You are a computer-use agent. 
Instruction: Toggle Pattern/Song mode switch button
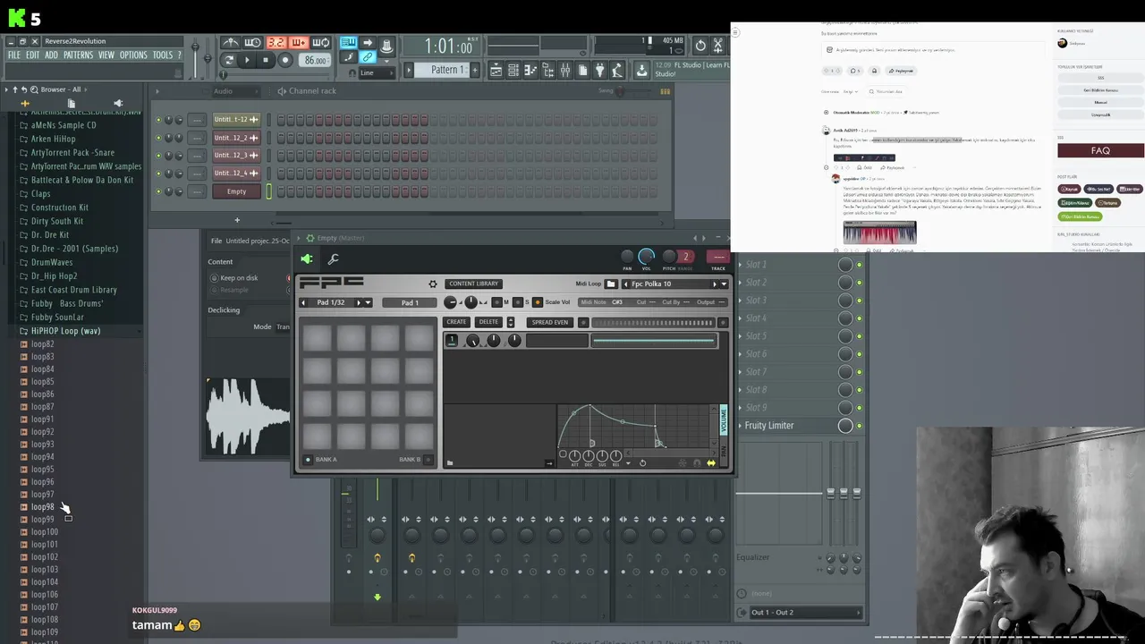[230, 60]
